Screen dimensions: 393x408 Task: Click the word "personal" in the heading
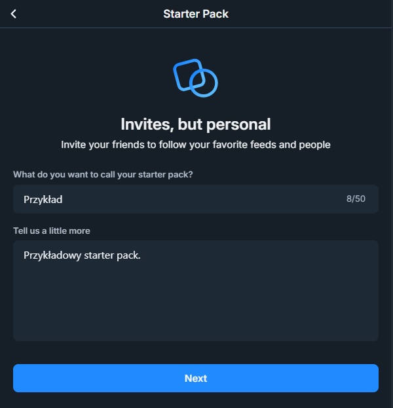[239, 124]
